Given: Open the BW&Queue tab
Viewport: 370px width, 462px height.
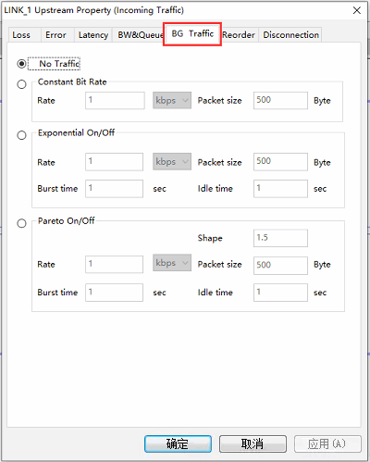Looking at the screenshot, I should (139, 35).
